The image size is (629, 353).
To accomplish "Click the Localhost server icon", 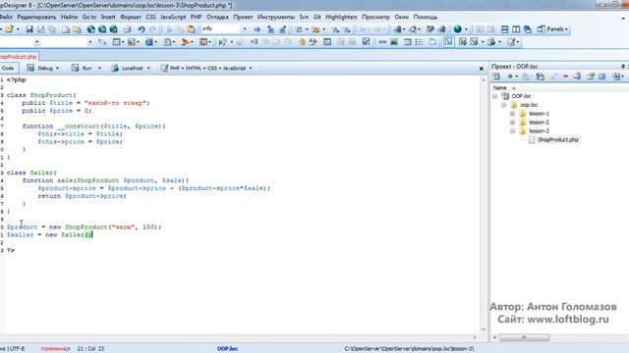I will coord(115,68).
